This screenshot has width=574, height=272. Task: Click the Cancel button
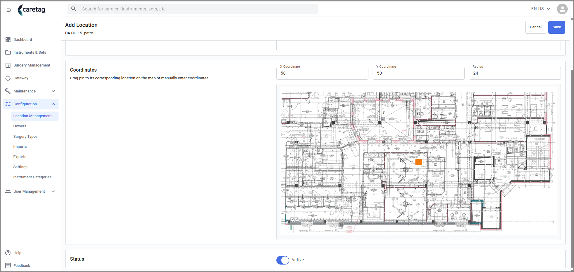pyautogui.click(x=535, y=27)
